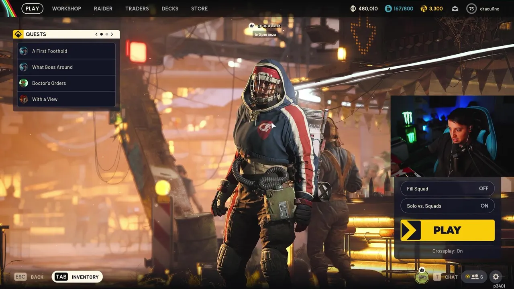Open the A First Foothold quest

pos(66,51)
